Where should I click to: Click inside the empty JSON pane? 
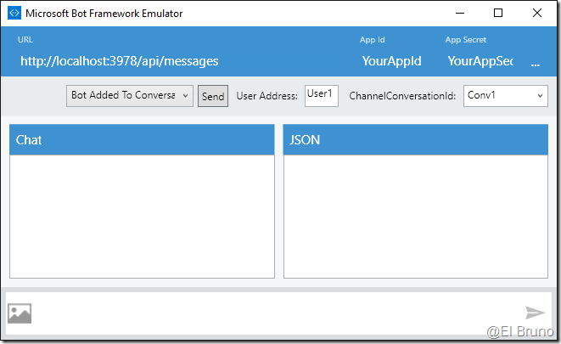pyautogui.click(x=415, y=216)
